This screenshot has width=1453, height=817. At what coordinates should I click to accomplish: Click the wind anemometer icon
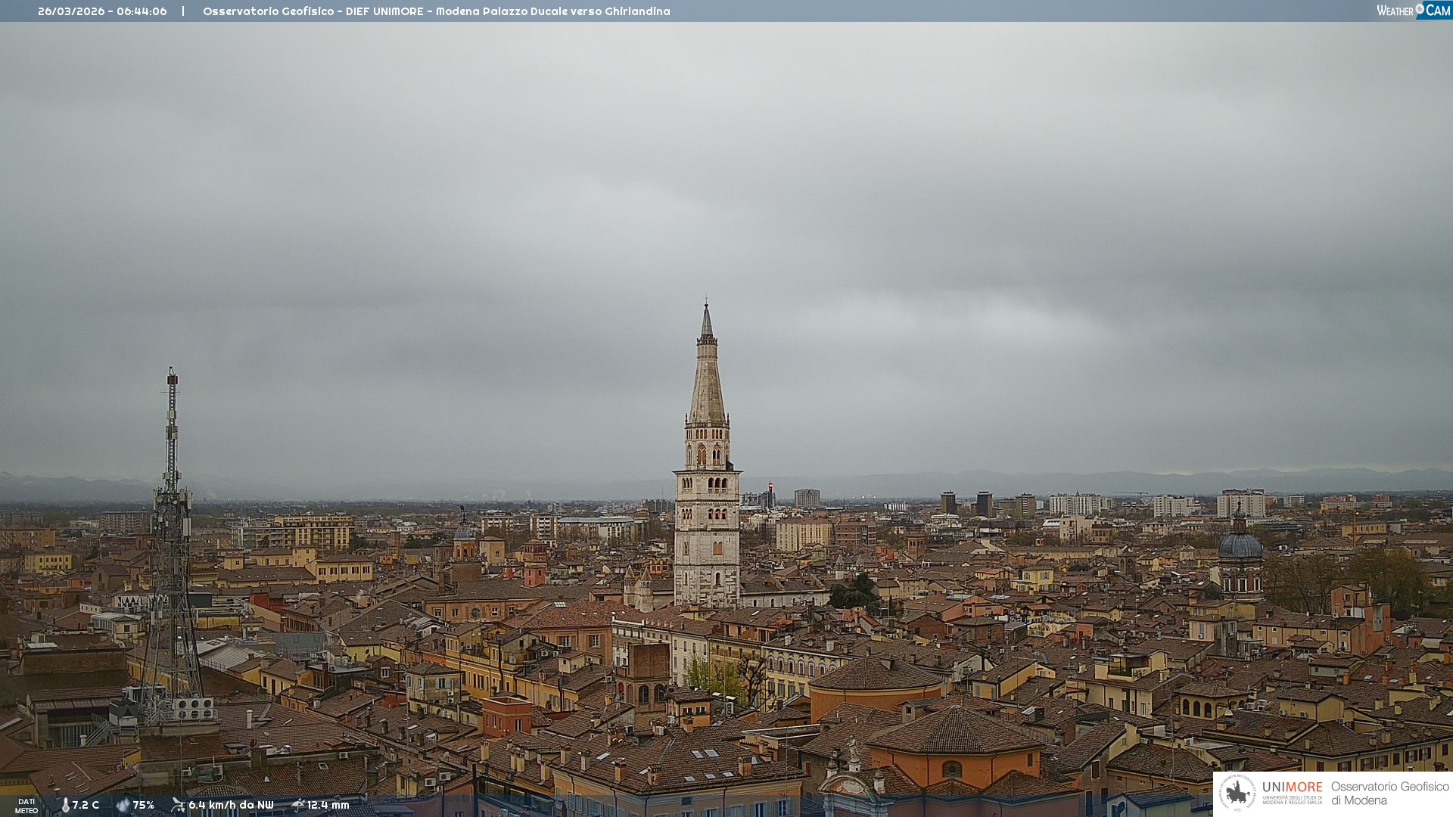click(x=178, y=805)
